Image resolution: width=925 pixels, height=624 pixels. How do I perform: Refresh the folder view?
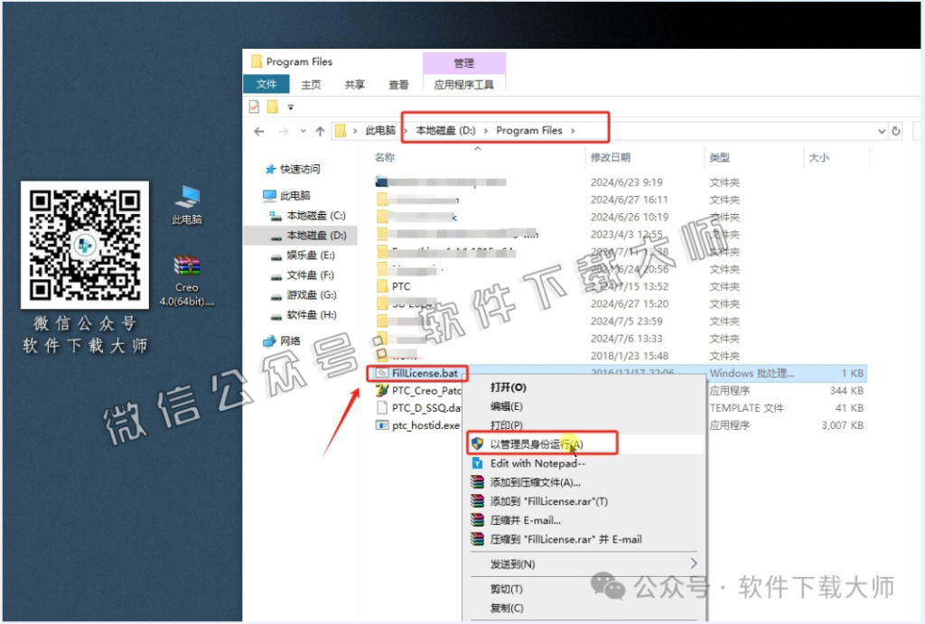(895, 131)
